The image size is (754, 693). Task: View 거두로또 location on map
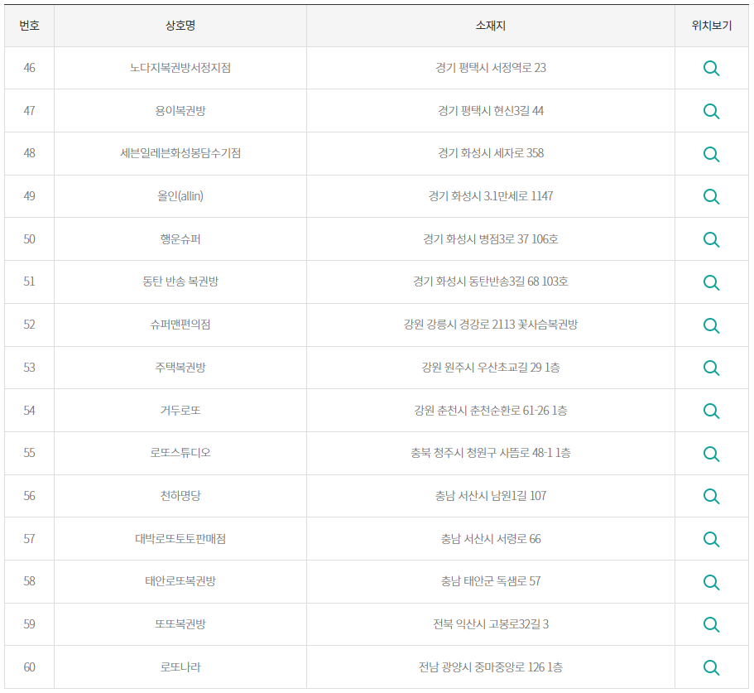click(711, 411)
